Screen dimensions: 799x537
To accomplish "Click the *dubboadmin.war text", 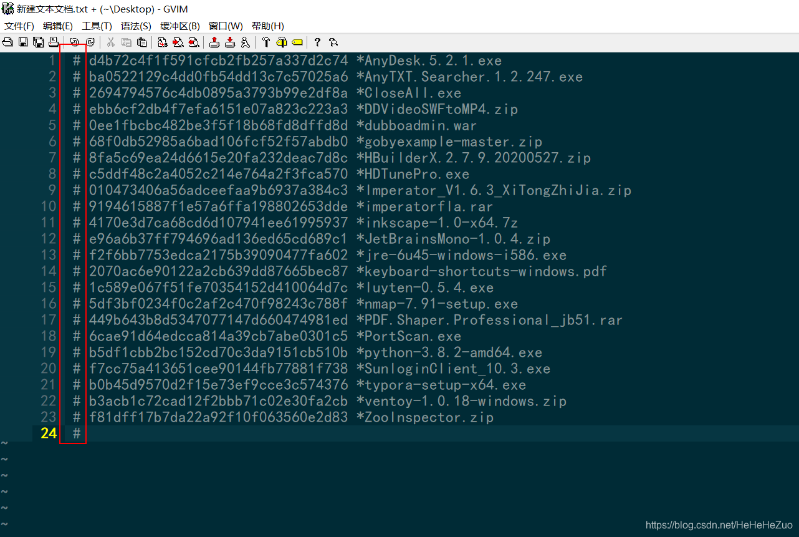I will pos(417,125).
